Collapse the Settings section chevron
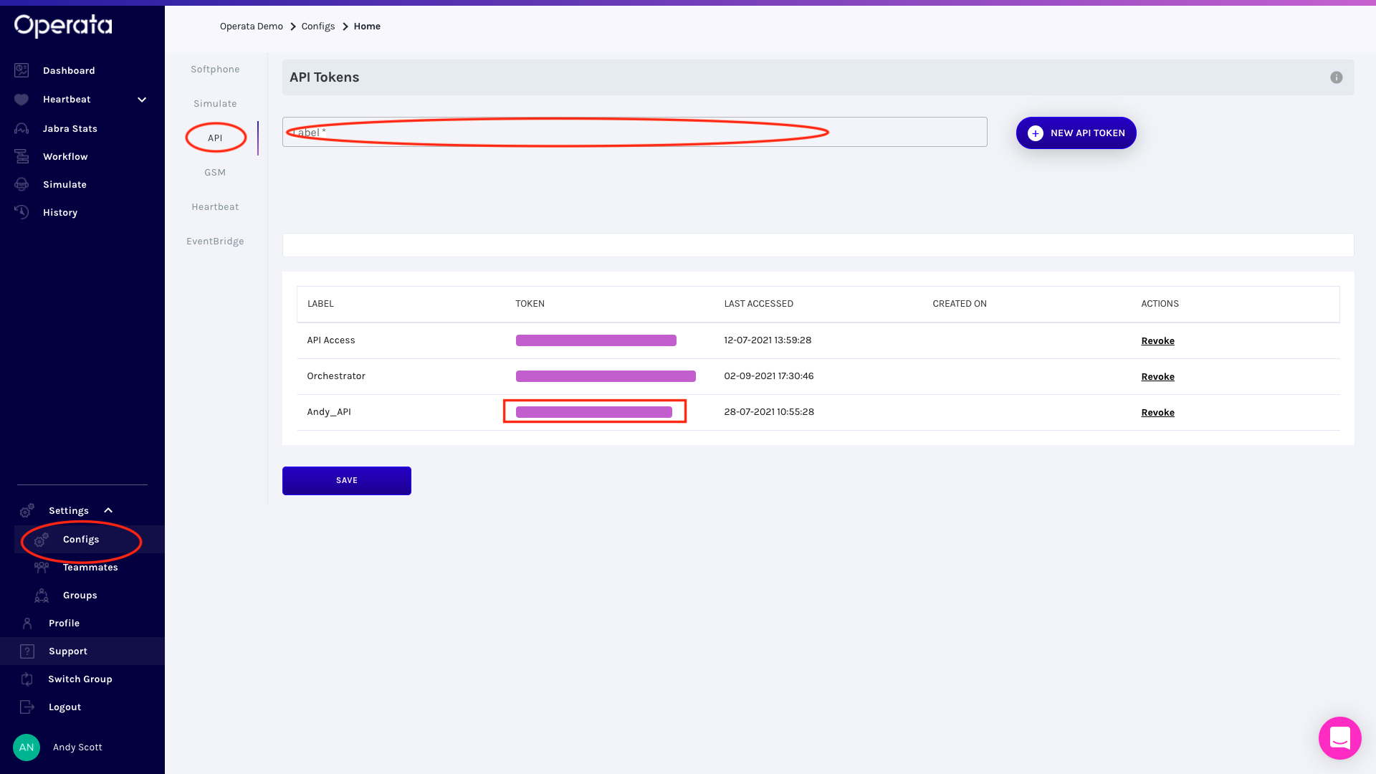The height and width of the screenshot is (774, 1376). (x=108, y=510)
